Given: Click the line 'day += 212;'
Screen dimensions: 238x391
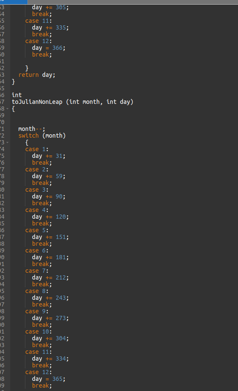Looking at the screenshot, I should pos(50,277).
